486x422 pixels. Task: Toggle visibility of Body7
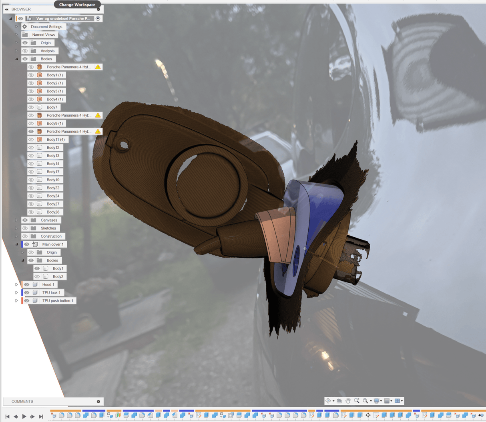tap(31, 107)
